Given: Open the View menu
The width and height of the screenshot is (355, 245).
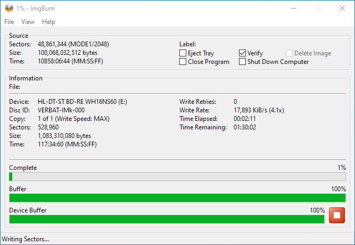Looking at the screenshot, I should [28, 22].
